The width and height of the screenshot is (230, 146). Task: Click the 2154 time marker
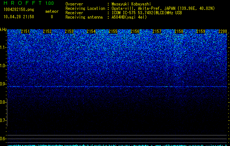tap(91, 31)
